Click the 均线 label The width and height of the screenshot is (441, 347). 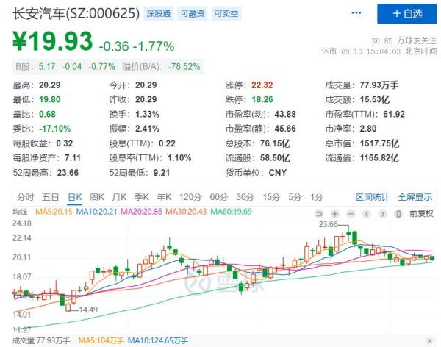(x=20, y=212)
